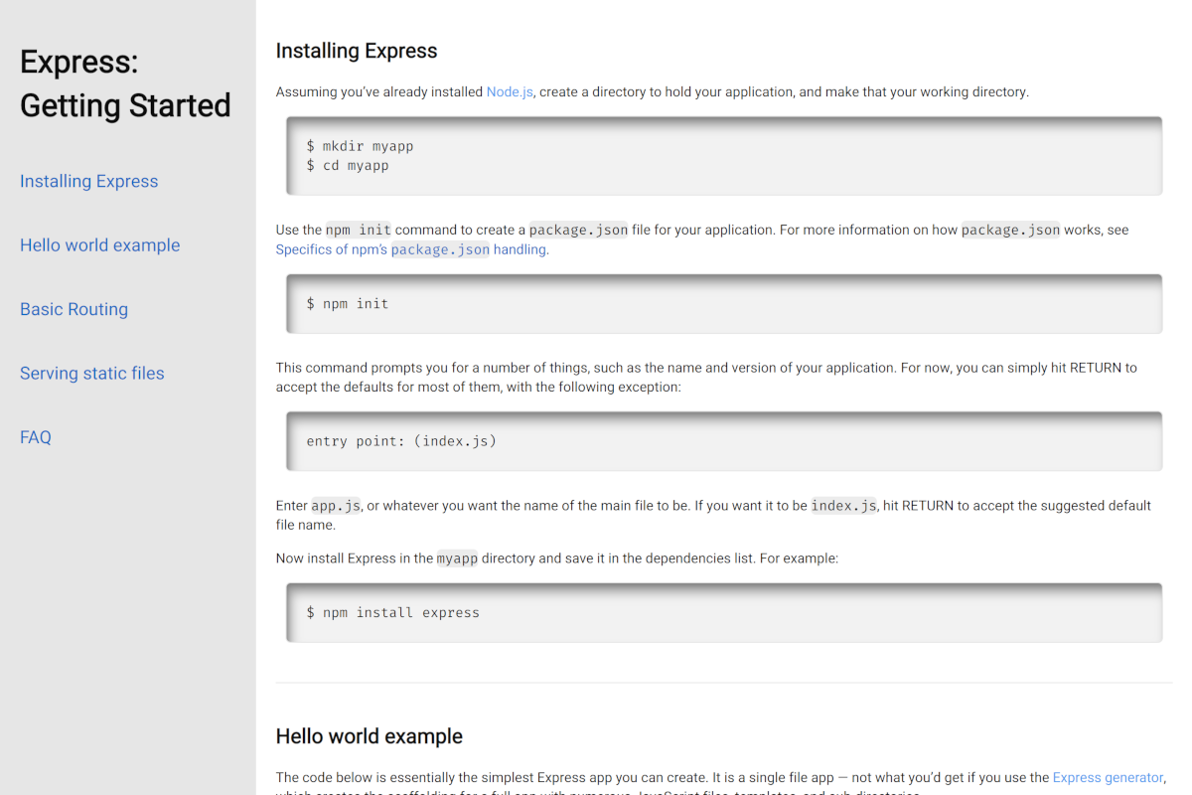Click the Installing Express page heading
This screenshot has width=1192, height=795.
tap(357, 51)
